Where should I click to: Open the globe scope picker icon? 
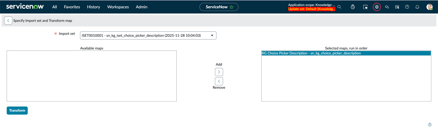coord(377,7)
